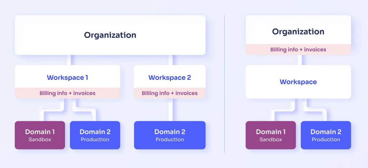Select Domain 1 Sandbox under Workspace 1
The height and width of the screenshot is (168, 368).
(x=40, y=135)
